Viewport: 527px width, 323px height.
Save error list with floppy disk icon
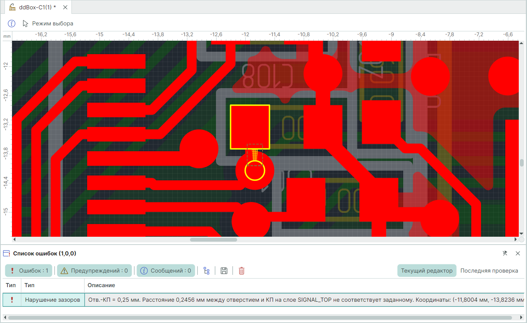coord(224,271)
